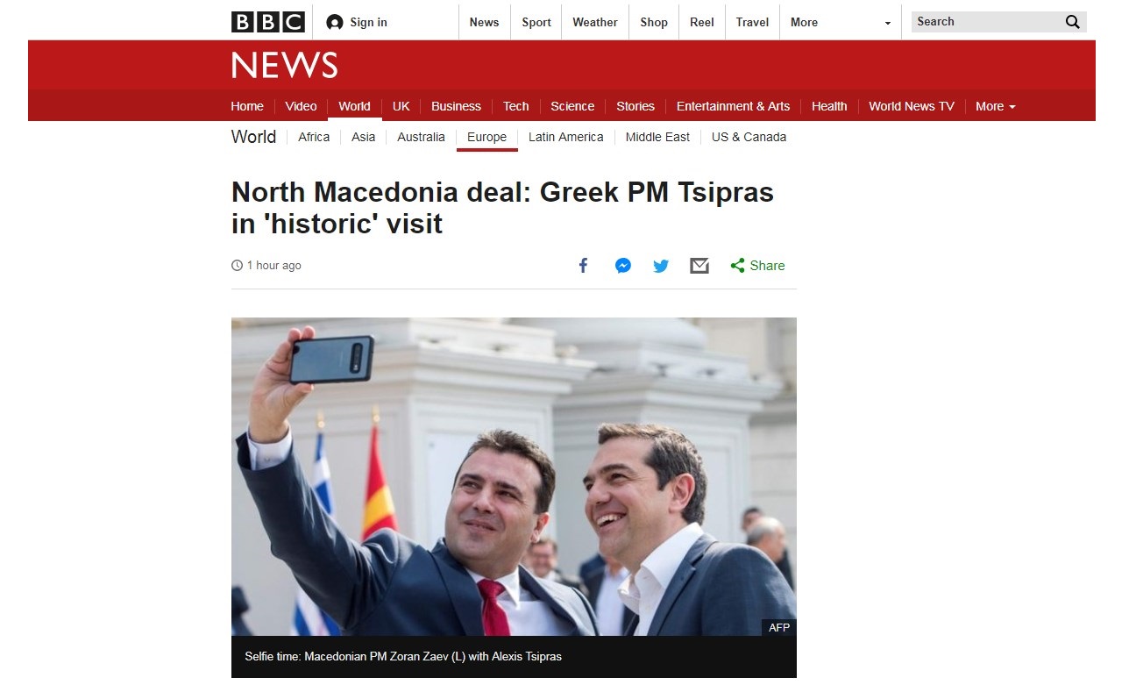Open the Zaev and Tsipras selfie photo

(x=514, y=477)
